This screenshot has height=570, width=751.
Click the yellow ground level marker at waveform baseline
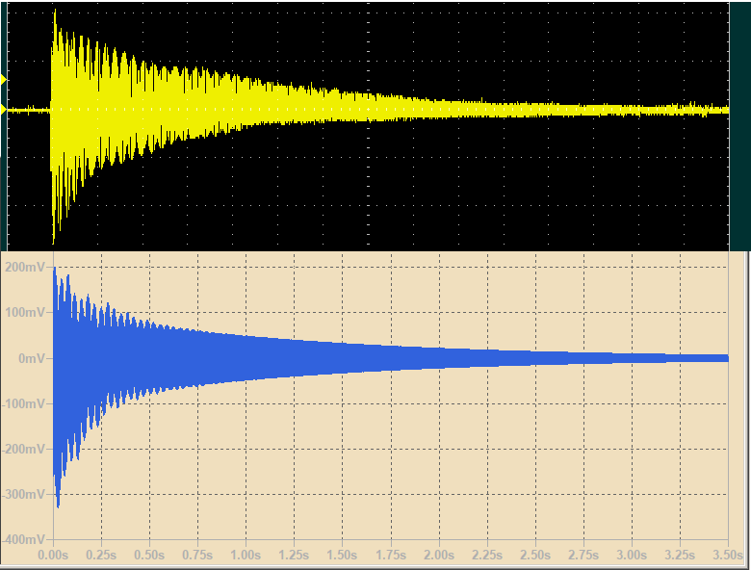click(x=3, y=110)
